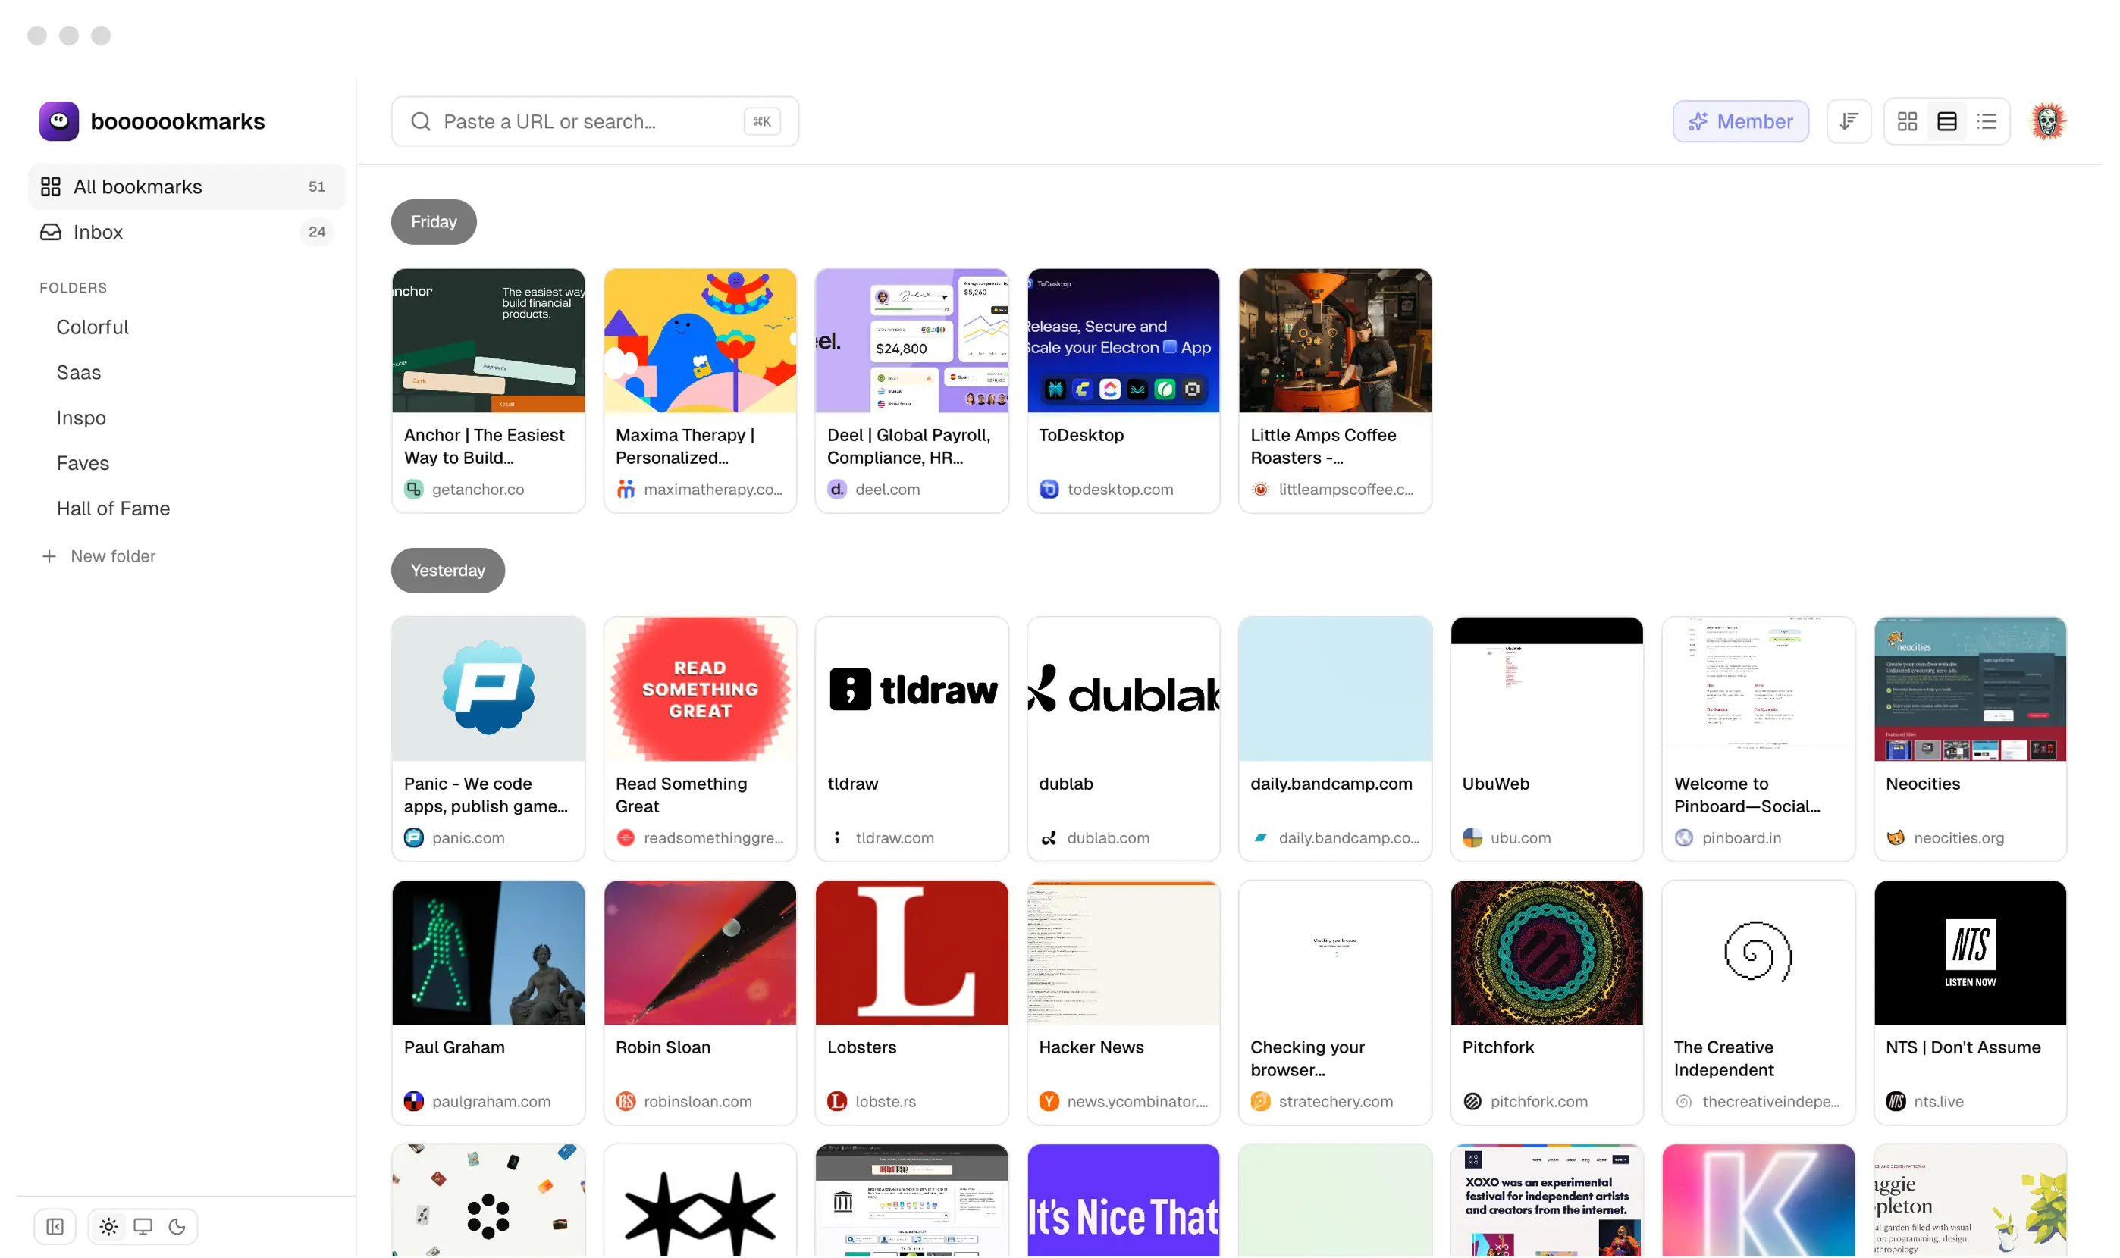Click The Creative Independent title
Viewport: 2120px width, 1258px height.
1723,1059
